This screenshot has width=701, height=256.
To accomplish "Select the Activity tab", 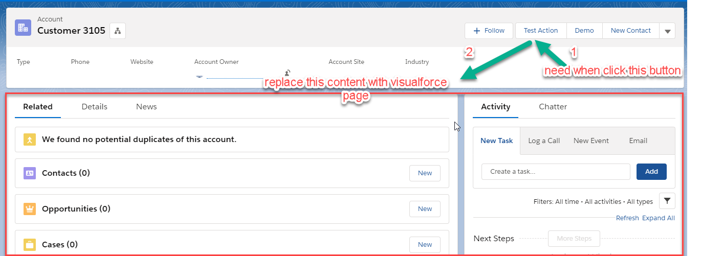I will coord(496,107).
